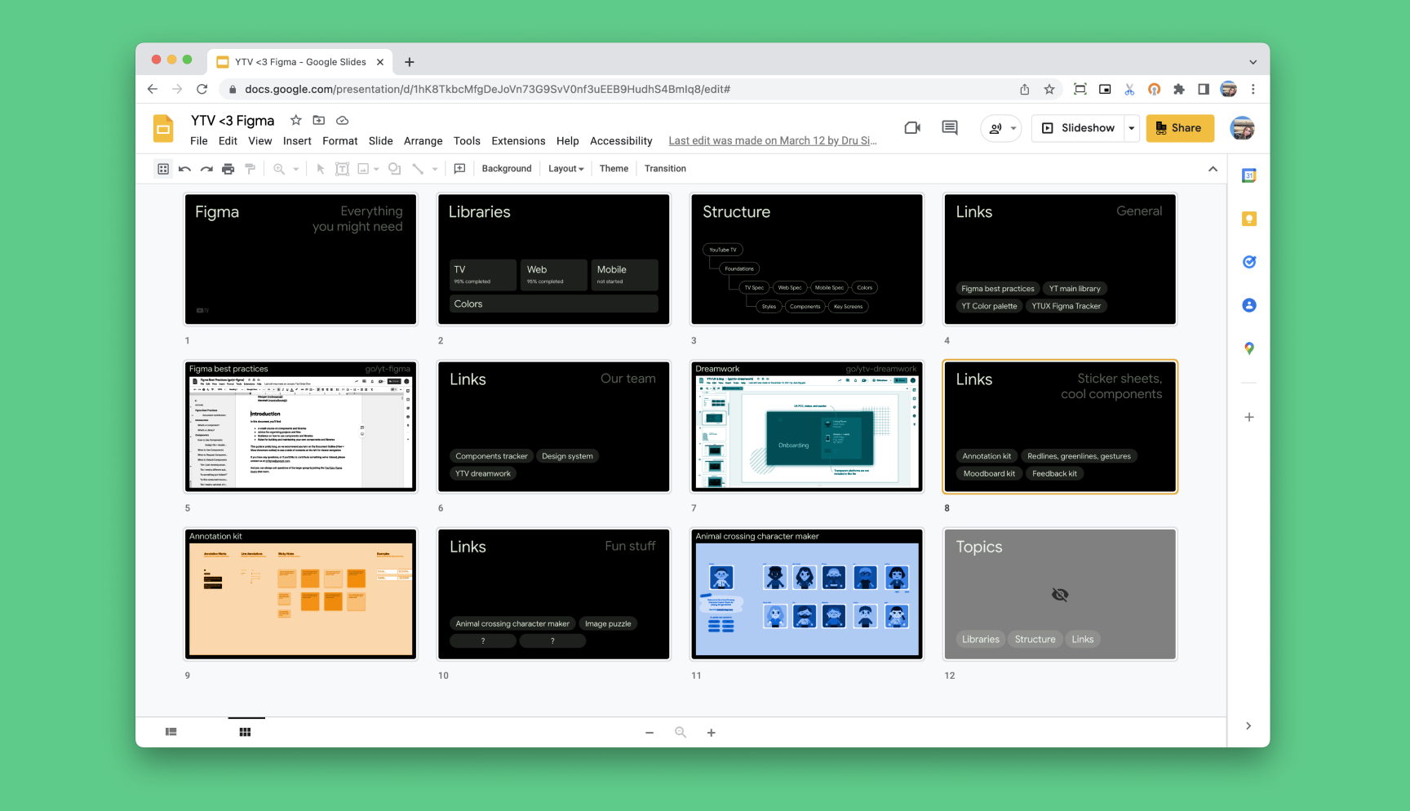The height and width of the screenshot is (811, 1410).
Task: Expand the line type dropdown arrow
Action: point(435,169)
